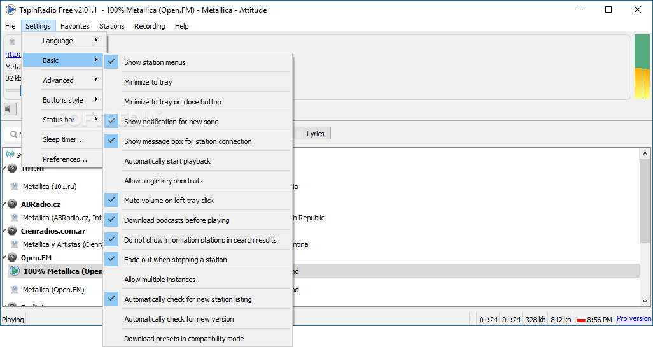This screenshot has width=653, height=347.
Task: Select Metallica (101.ru) station
Action: click(x=50, y=186)
